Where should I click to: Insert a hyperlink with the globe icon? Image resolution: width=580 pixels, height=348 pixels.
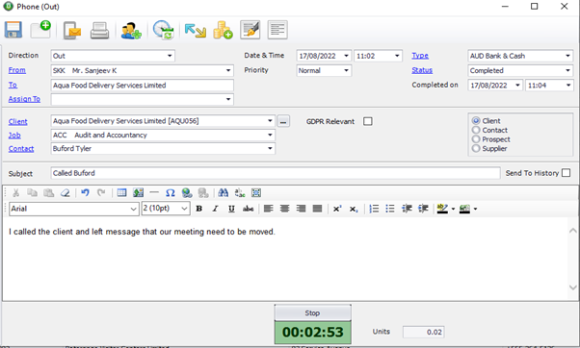(x=187, y=192)
